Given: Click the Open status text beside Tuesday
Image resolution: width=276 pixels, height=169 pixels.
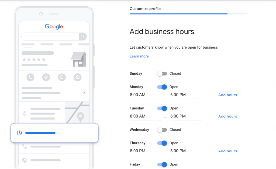Looking at the screenshot, I should point(174,108).
